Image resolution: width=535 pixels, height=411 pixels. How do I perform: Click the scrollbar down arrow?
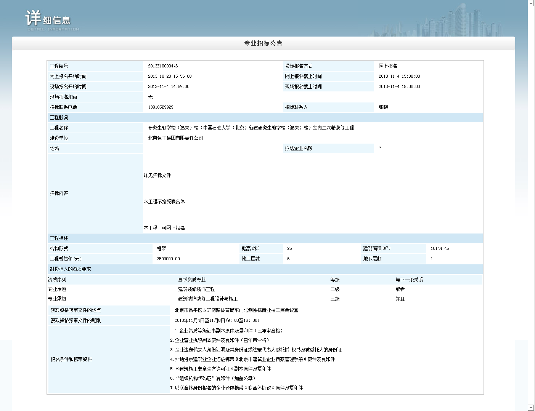531,408
